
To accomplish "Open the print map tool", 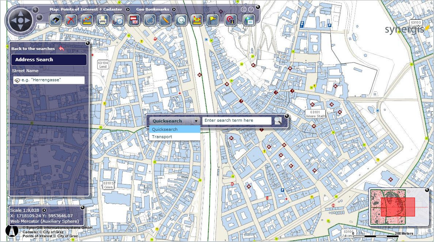I will (x=103, y=20).
